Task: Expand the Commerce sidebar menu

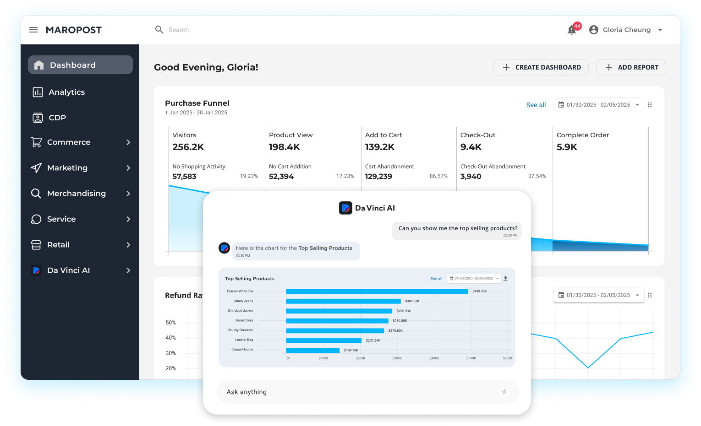Action: coord(128,142)
